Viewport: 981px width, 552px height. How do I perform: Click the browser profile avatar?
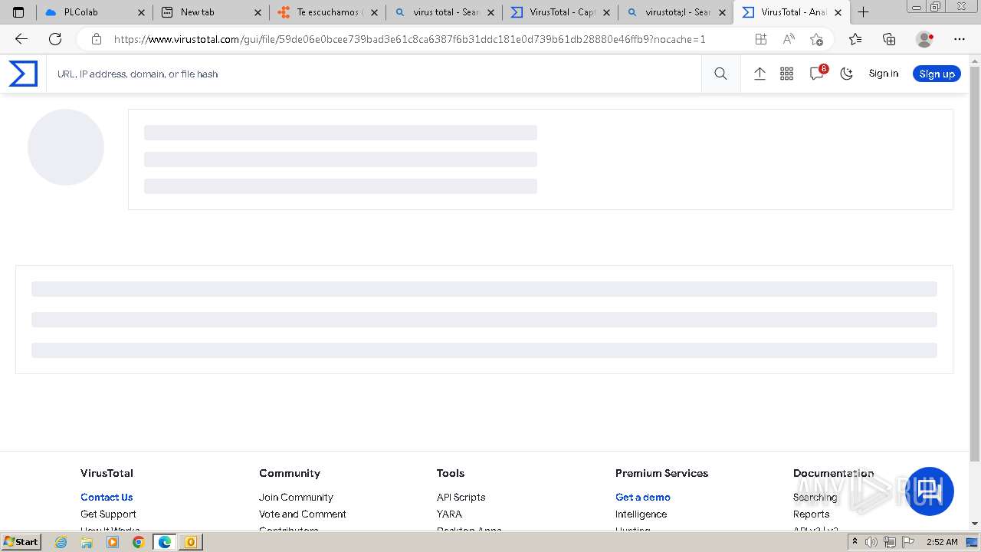[x=925, y=39]
